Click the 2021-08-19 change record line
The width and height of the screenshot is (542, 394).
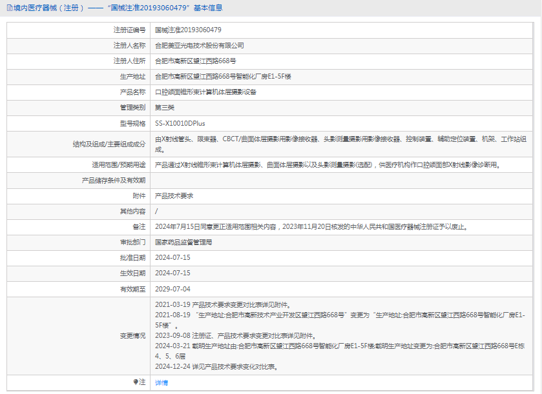click(340, 320)
